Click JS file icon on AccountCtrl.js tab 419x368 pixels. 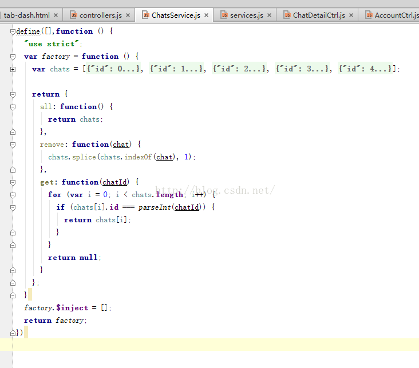point(369,15)
